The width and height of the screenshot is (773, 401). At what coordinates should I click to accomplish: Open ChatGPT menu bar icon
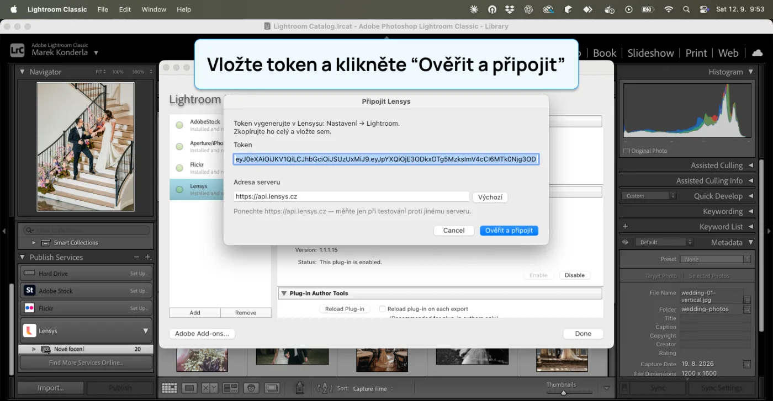528,9
